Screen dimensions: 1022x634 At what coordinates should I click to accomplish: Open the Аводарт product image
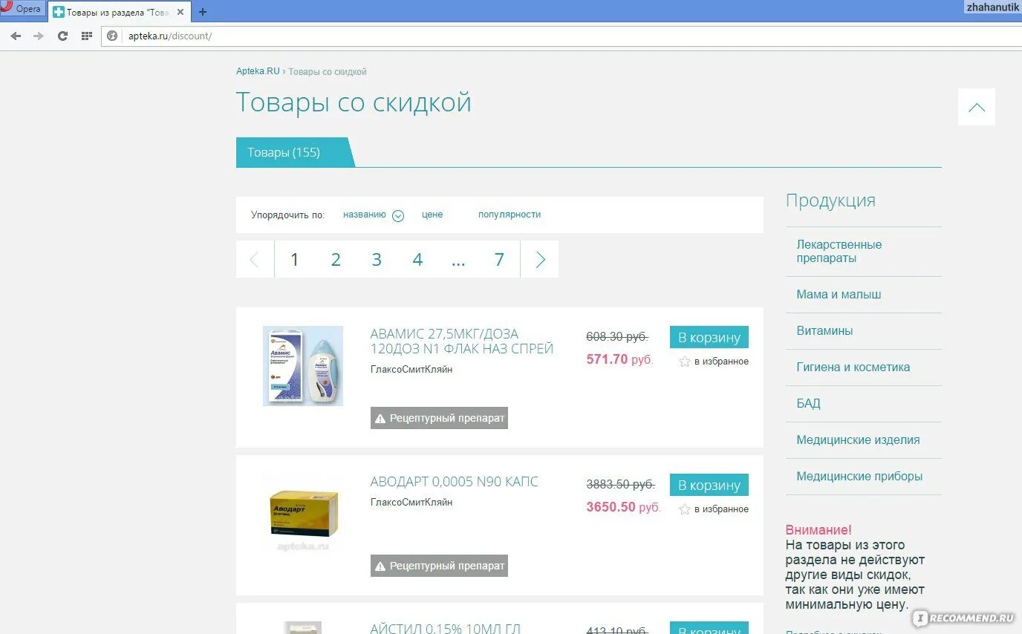pos(303,514)
